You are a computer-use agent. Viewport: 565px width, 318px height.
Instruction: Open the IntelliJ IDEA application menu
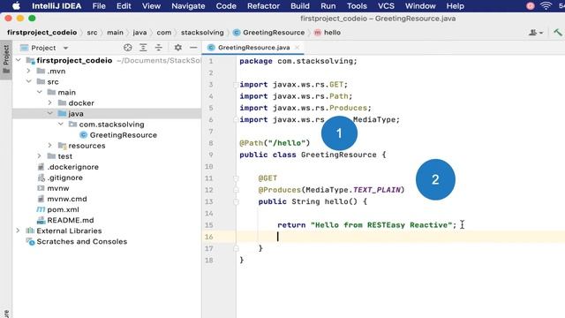(x=56, y=6)
